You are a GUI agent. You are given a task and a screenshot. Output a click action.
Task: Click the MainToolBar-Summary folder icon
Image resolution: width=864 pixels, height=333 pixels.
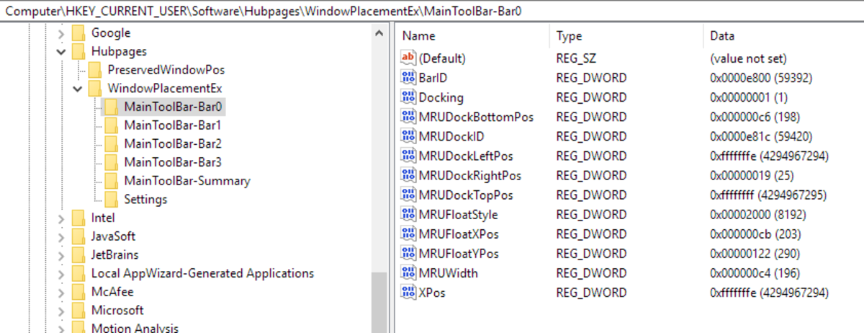click(111, 181)
